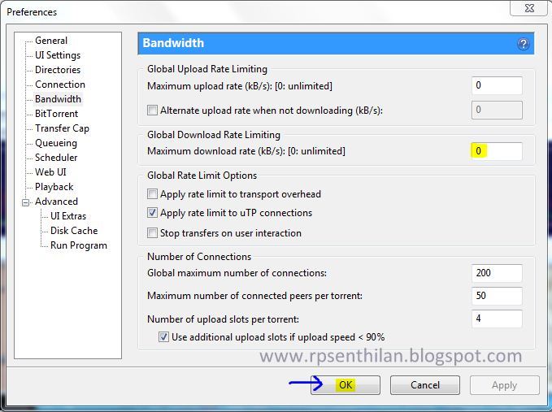The image size is (552, 412).
Task: Collapse the Advanced tree node
Action: point(25,202)
